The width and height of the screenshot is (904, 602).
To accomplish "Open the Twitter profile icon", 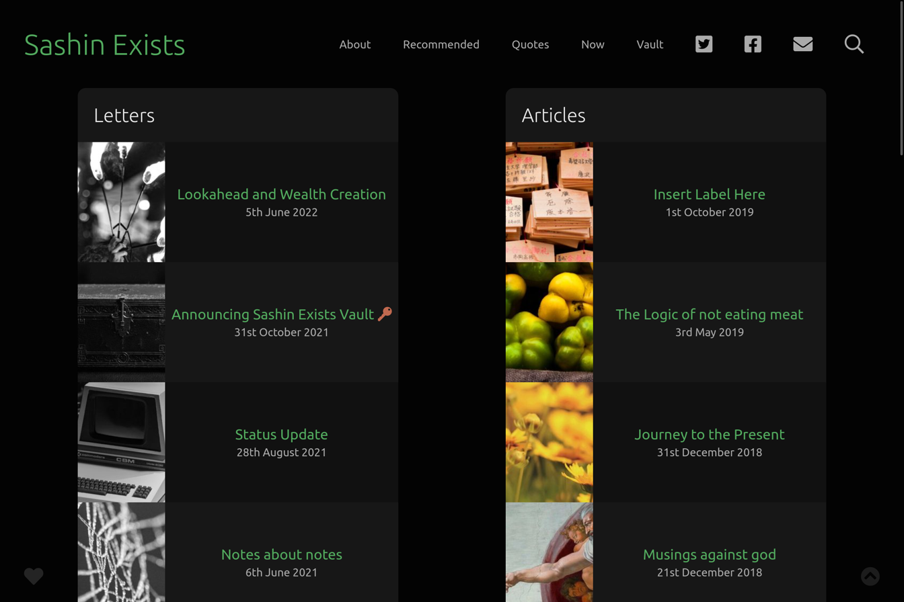I will coord(704,44).
